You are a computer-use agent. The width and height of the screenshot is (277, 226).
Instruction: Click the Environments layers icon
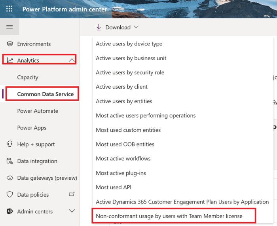[10, 44]
